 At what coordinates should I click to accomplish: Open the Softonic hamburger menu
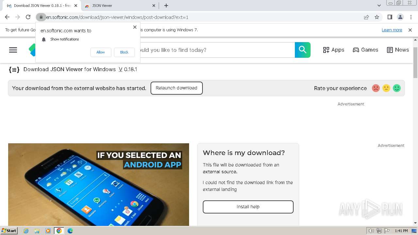13,50
